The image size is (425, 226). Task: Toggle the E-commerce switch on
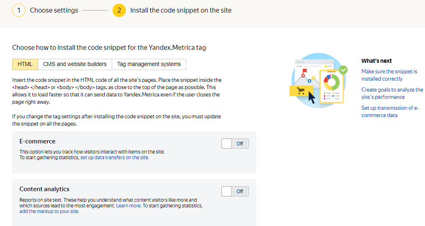(235, 143)
